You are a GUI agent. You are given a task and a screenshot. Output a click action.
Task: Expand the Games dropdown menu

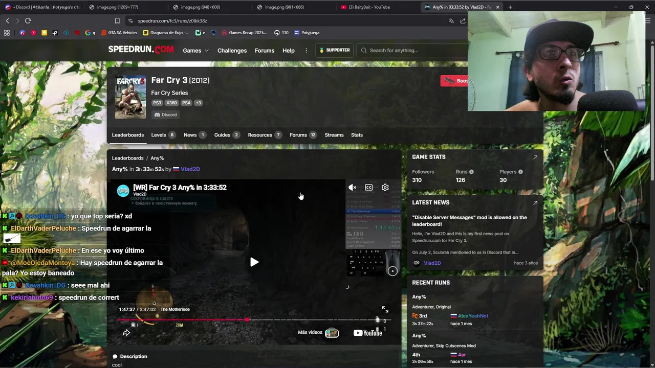(x=195, y=51)
